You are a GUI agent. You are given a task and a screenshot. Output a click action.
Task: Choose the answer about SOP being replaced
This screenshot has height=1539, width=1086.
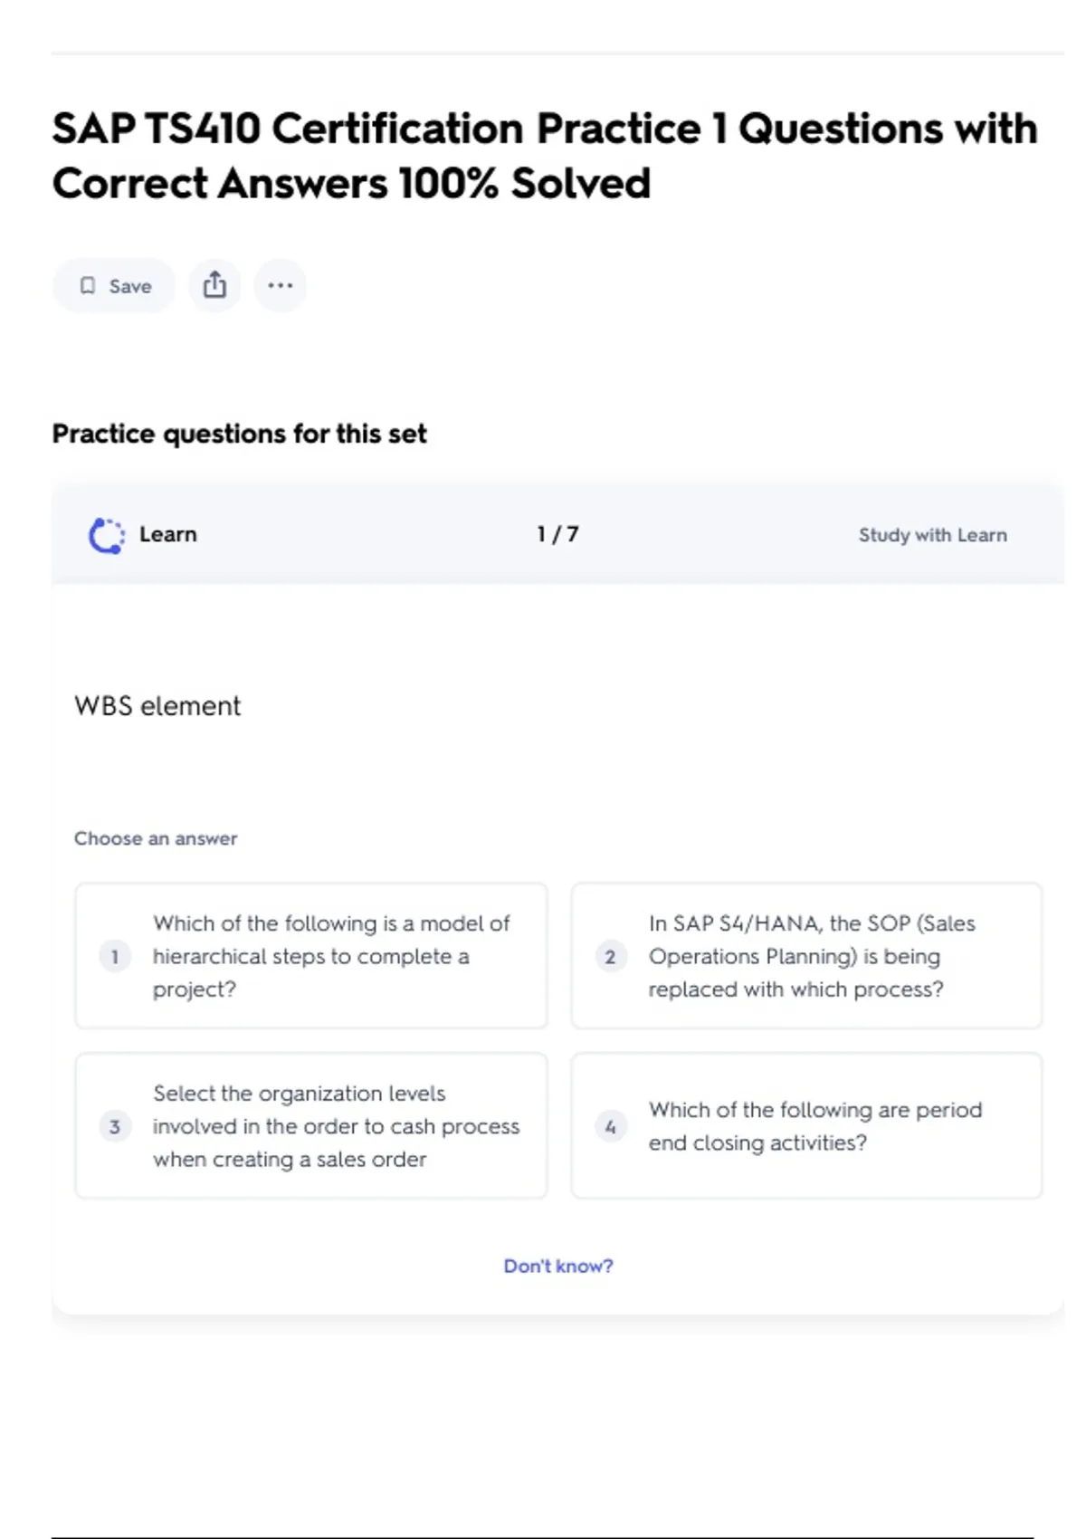click(811, 956)
